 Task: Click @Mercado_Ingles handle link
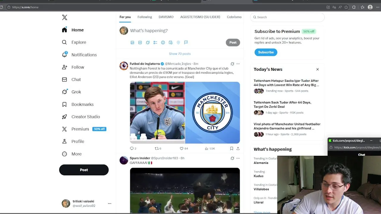pos(178,64)
